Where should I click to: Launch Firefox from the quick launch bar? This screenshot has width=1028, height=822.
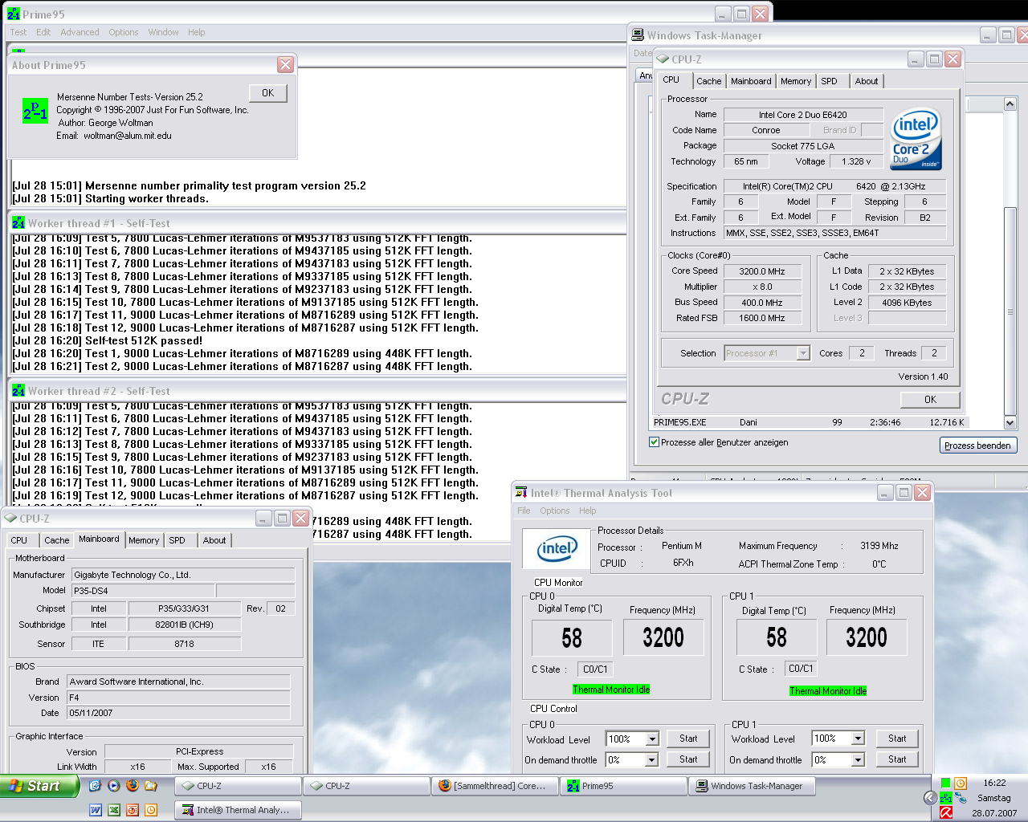[132, 786]
